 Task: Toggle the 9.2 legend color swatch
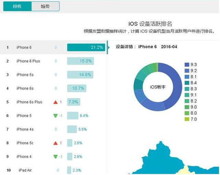coord(187,71)
